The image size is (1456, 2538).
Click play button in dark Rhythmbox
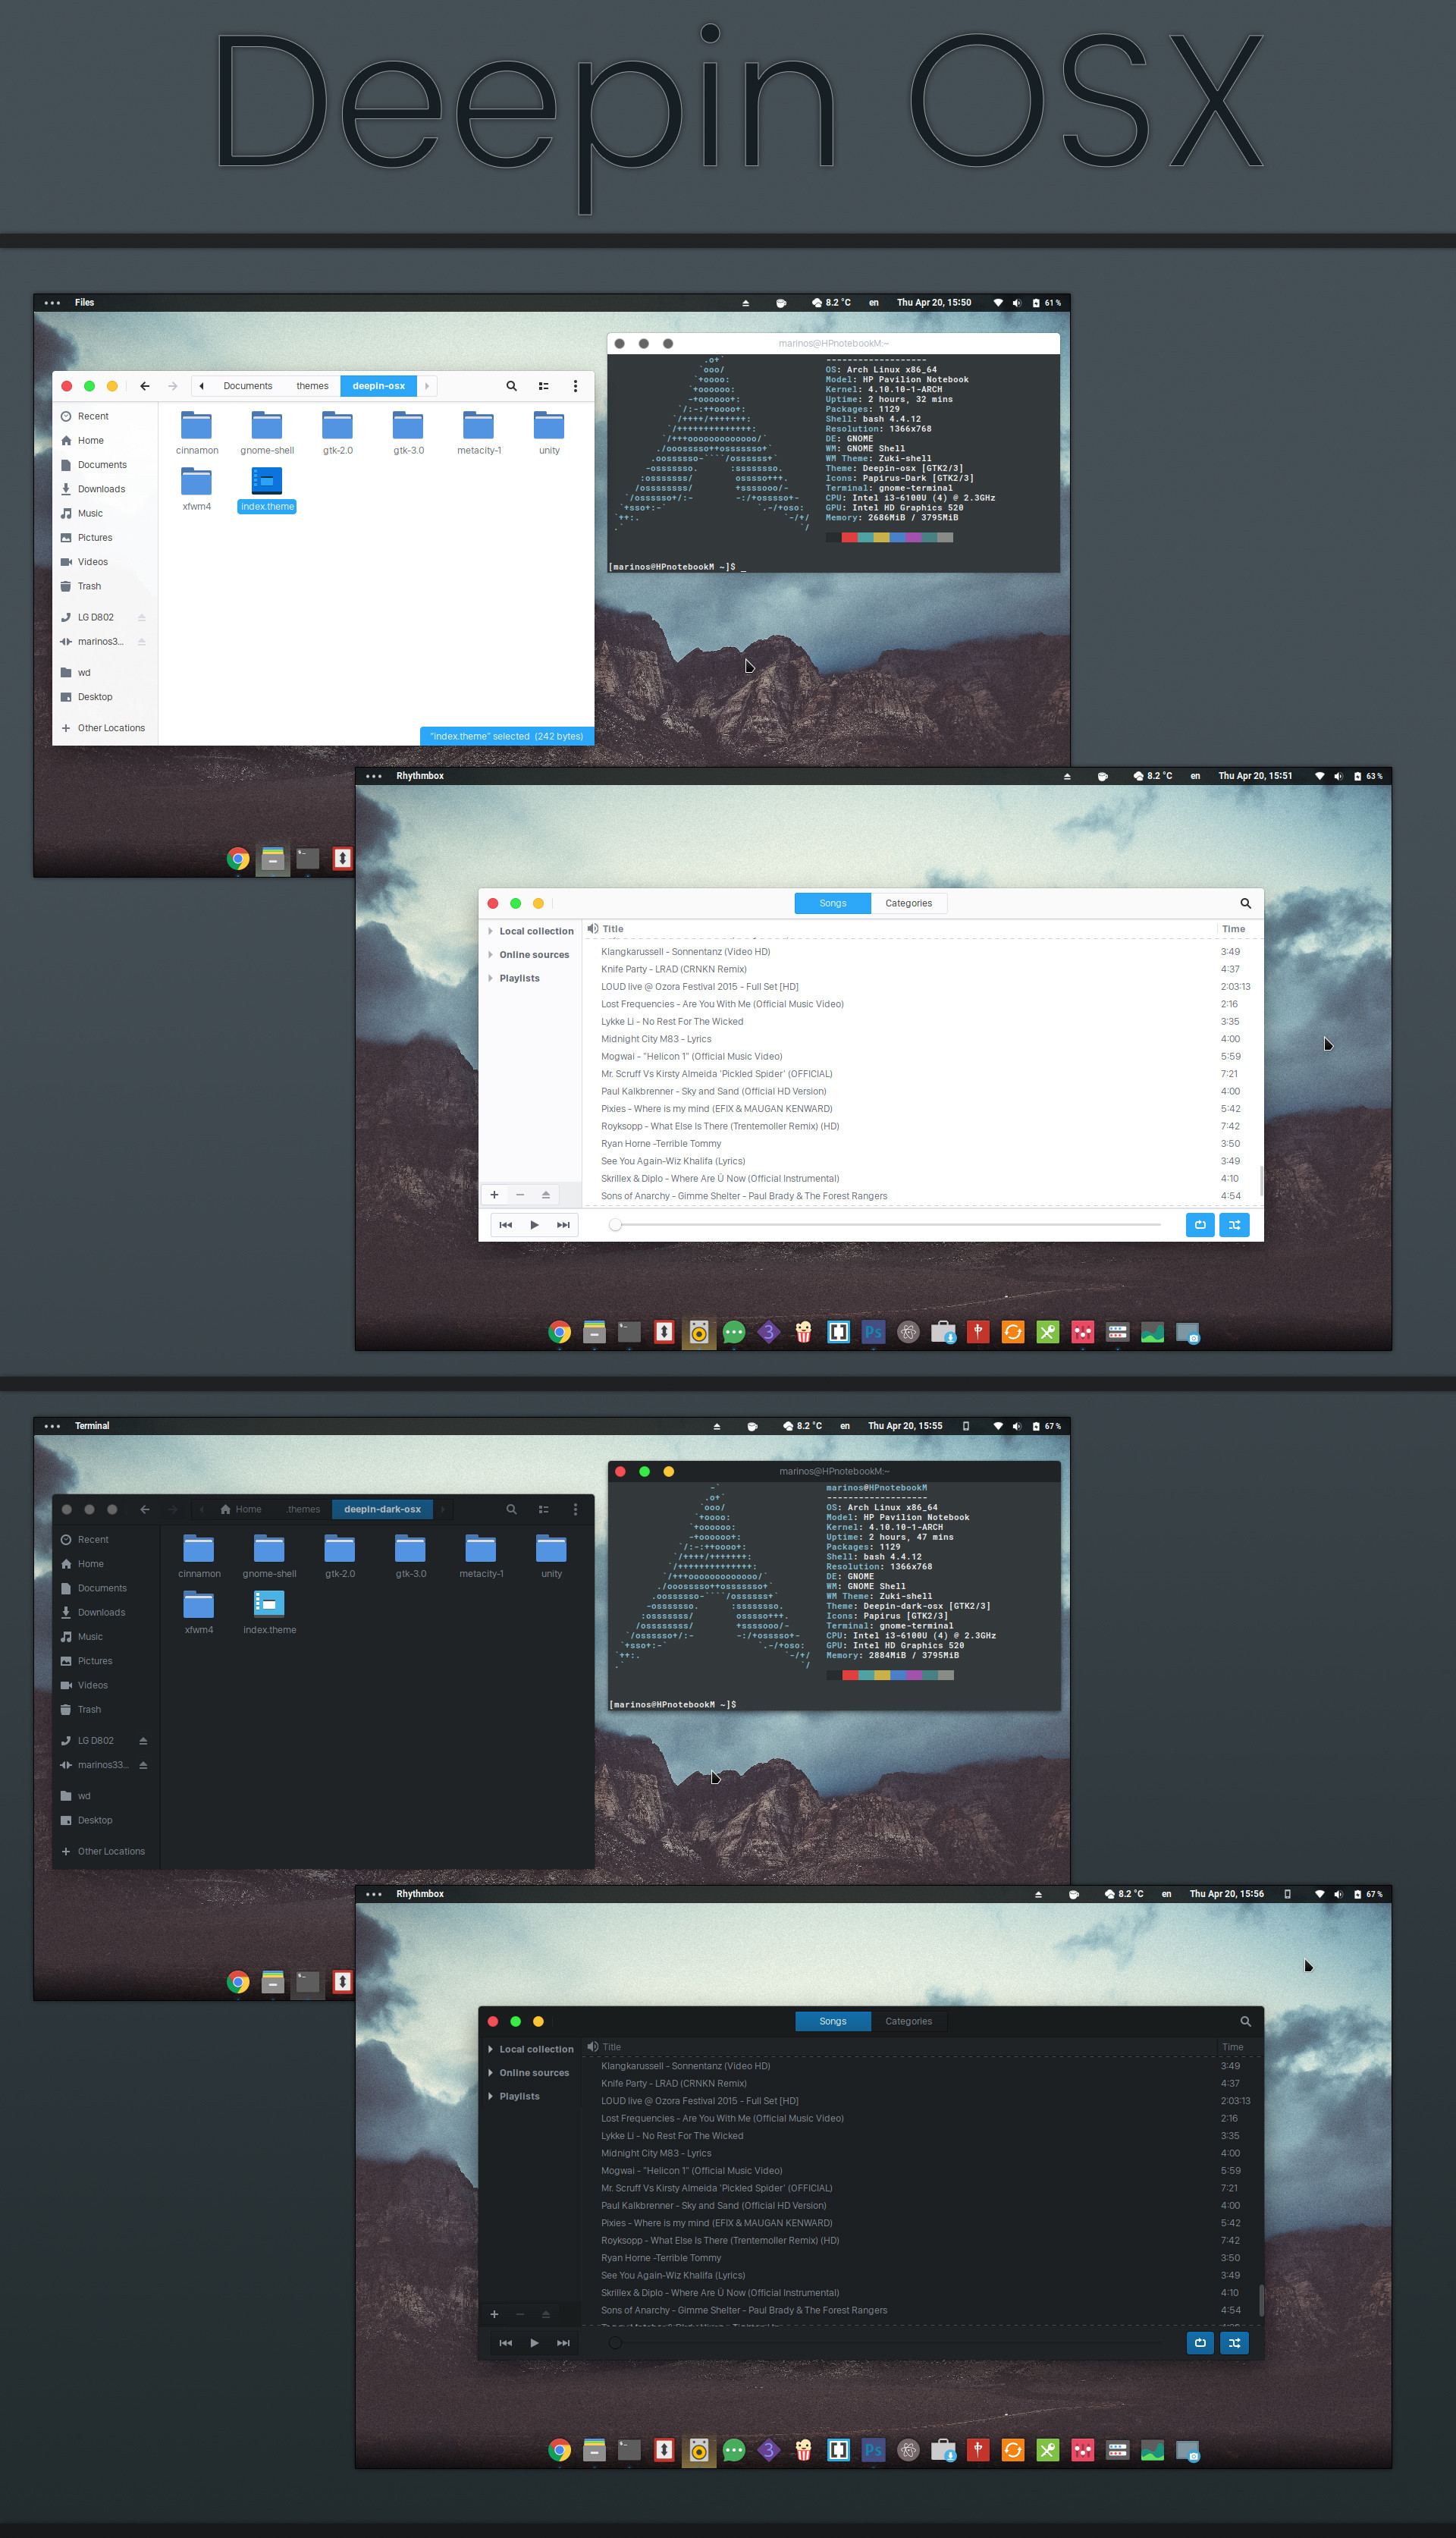535,2343
